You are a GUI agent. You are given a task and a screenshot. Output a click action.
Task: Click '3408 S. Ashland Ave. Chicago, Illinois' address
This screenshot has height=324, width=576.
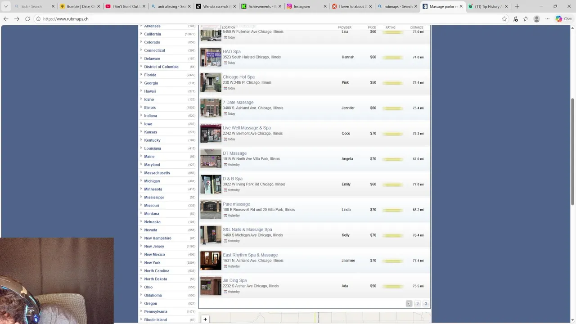point(253,108)
